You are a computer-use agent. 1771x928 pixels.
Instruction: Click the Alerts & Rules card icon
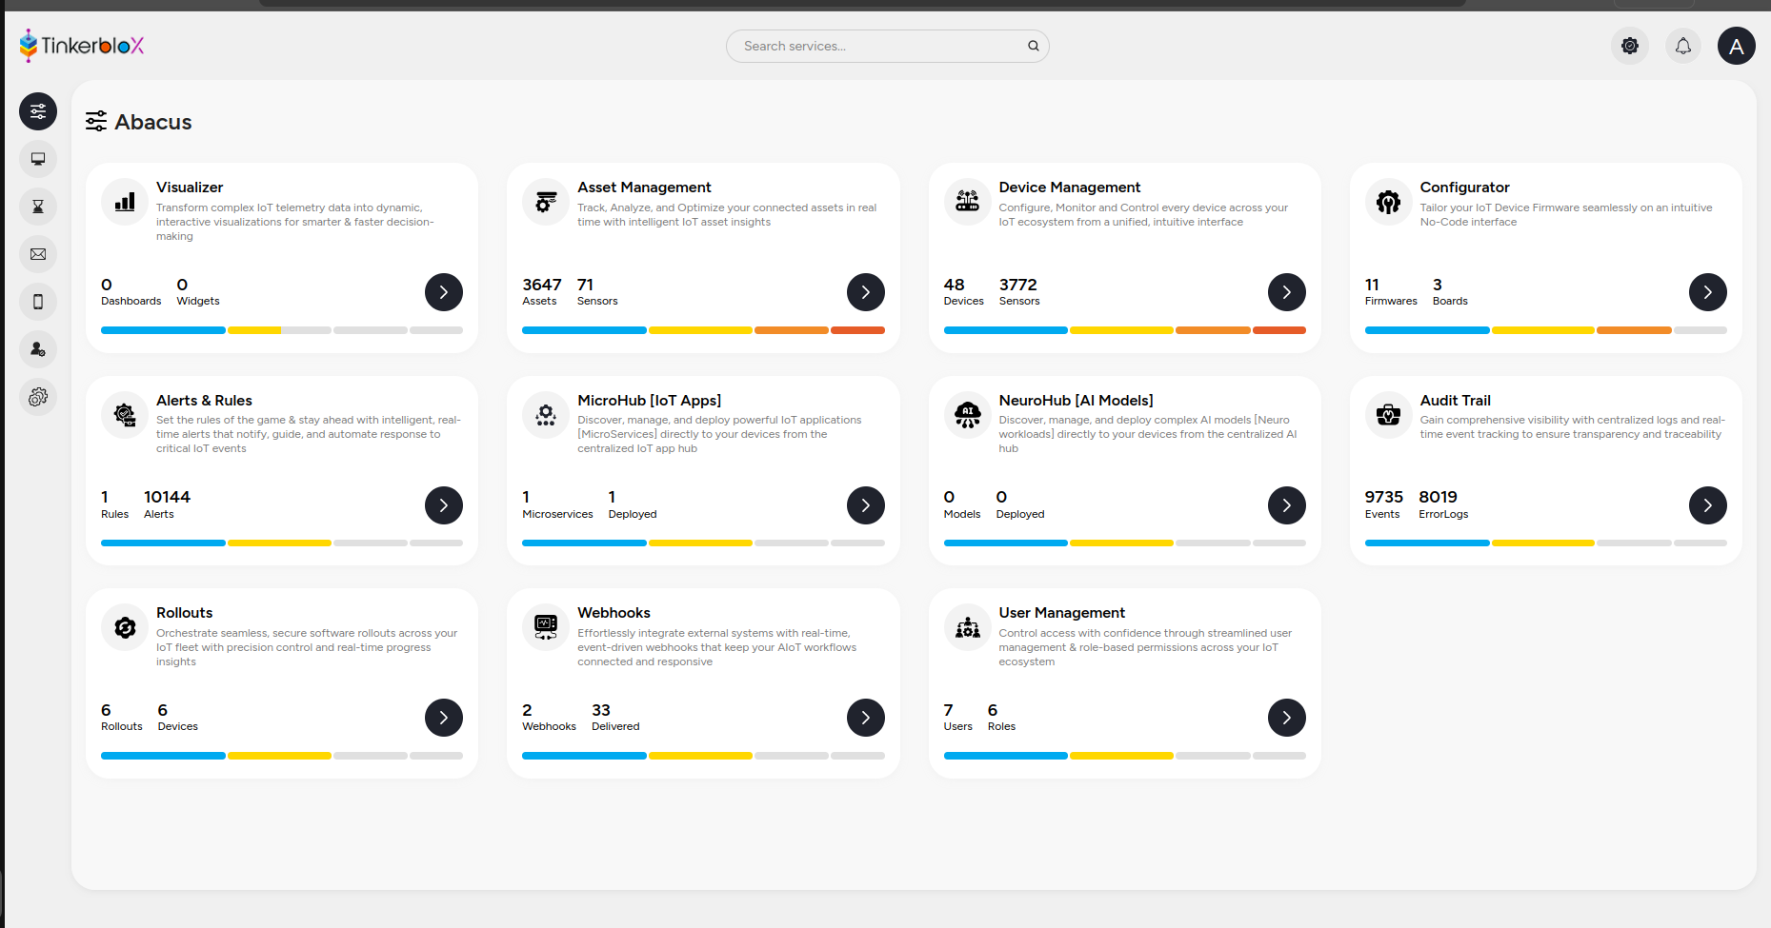(x=125, y=415)
